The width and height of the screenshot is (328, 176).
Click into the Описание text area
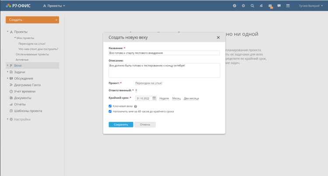pos(164,70)
